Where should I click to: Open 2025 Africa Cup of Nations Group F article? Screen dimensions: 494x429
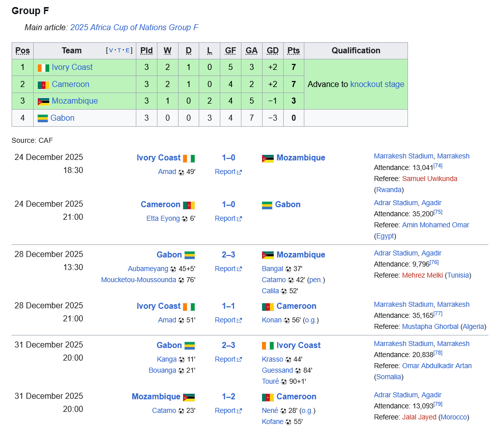click(x=134, y=27)
